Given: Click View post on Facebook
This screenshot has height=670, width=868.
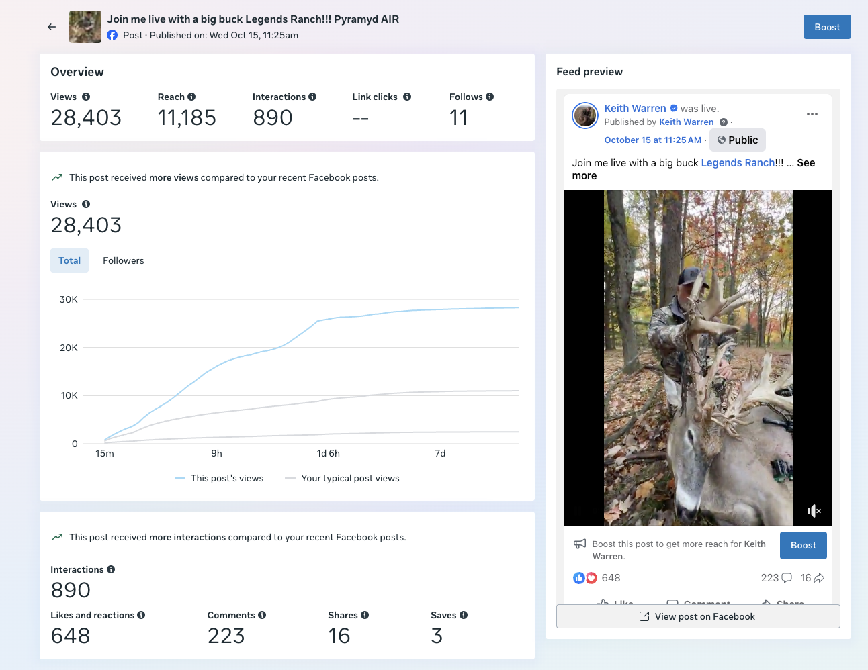Looking at the screenshot, I should click(x=698, y=616).
